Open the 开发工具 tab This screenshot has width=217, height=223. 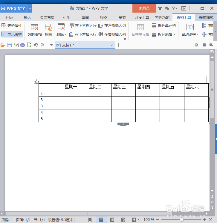[142, 17]
